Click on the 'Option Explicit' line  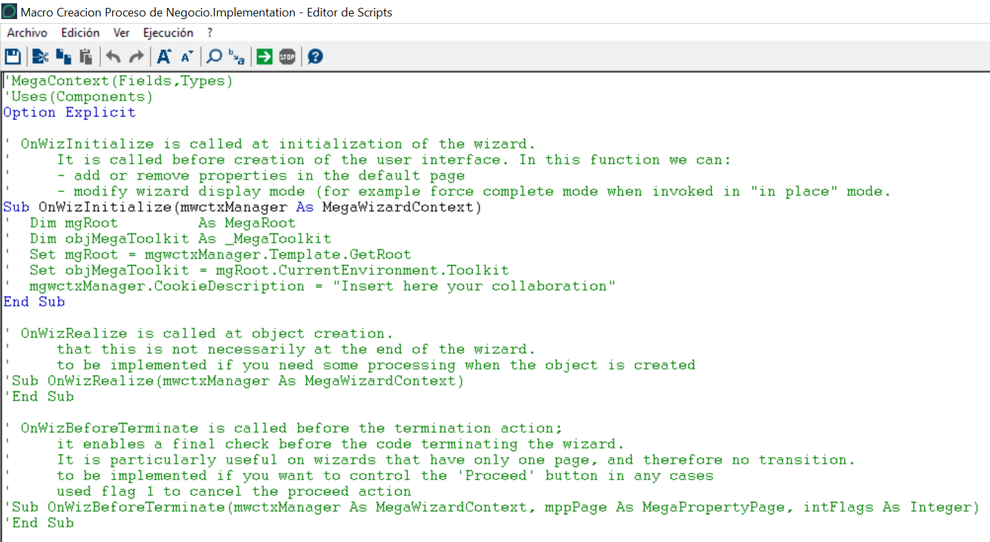70,112
